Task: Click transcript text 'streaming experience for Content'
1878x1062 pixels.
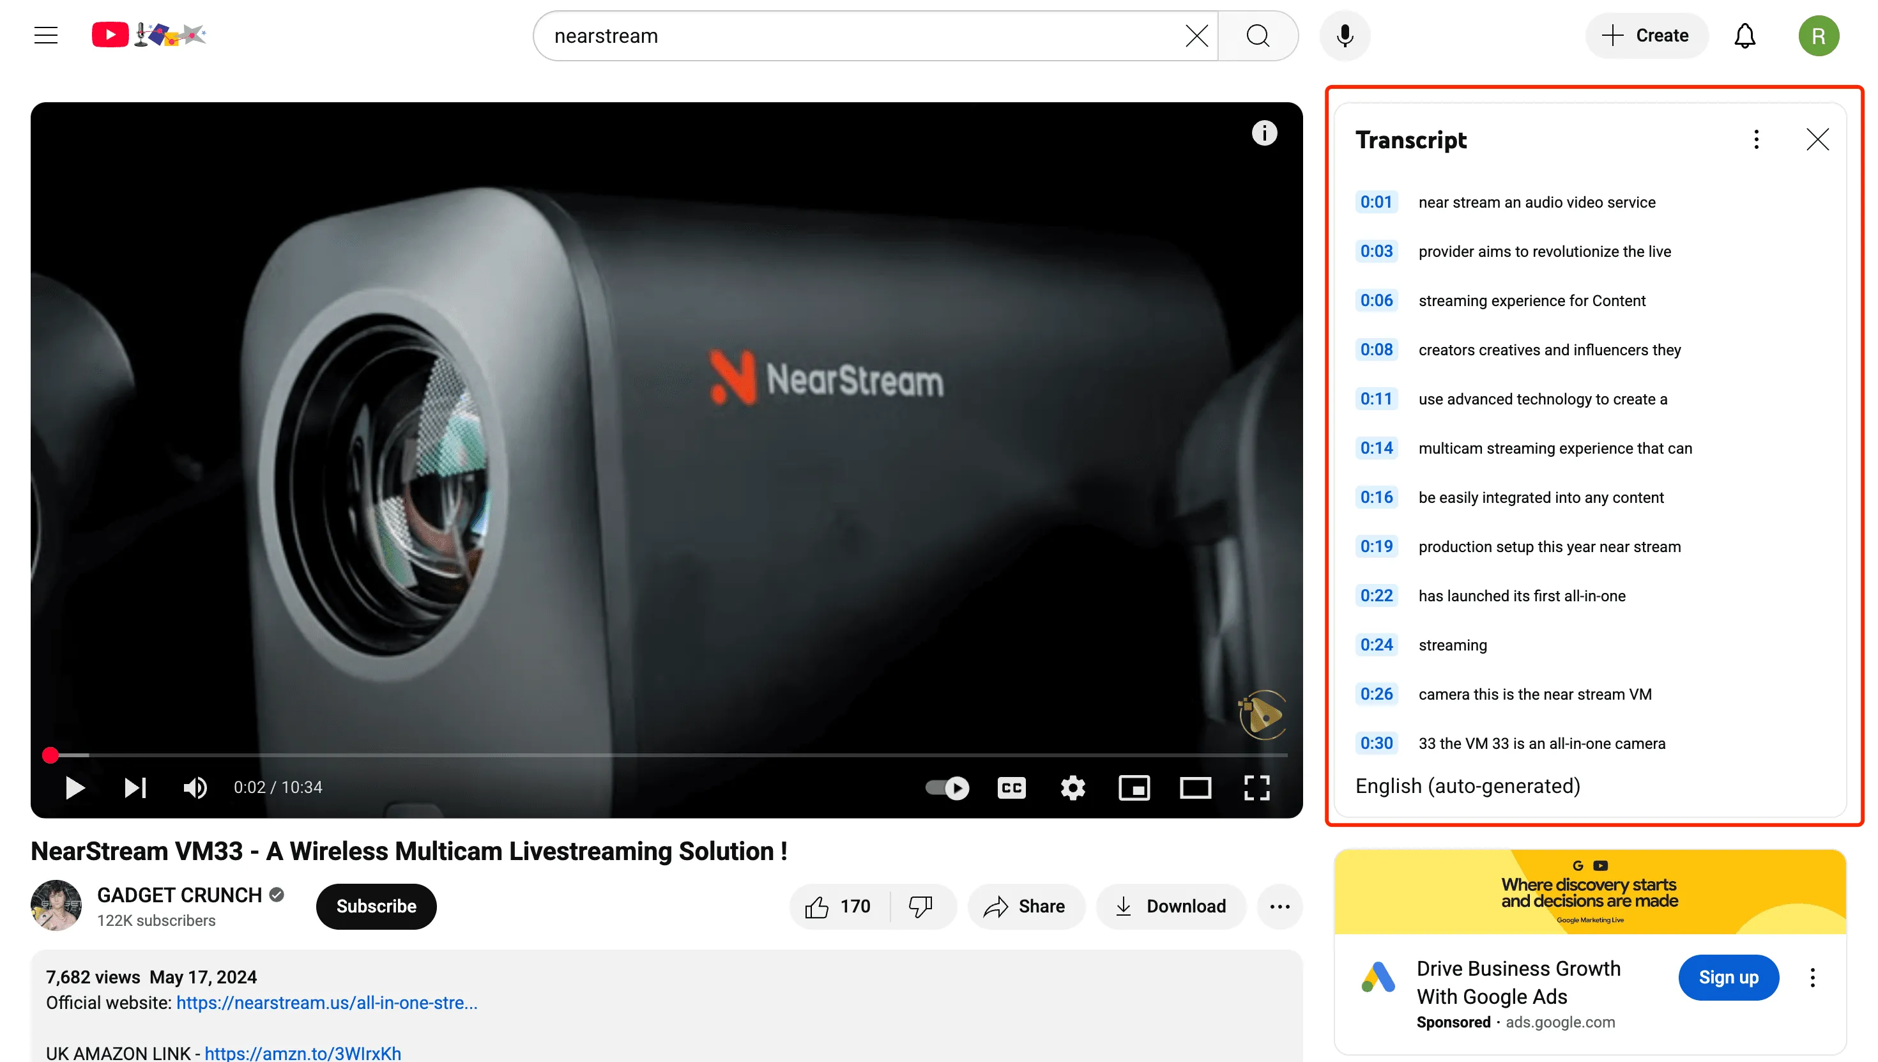Action: (x=1532, y=300)
